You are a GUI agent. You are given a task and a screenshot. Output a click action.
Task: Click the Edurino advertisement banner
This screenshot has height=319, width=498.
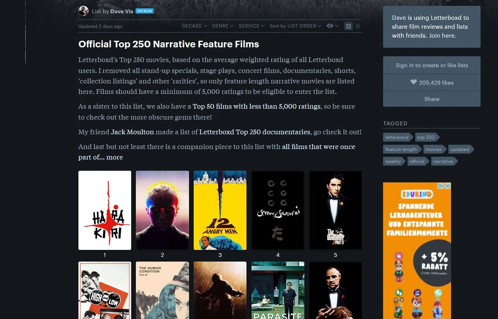(x=417, y=251)
